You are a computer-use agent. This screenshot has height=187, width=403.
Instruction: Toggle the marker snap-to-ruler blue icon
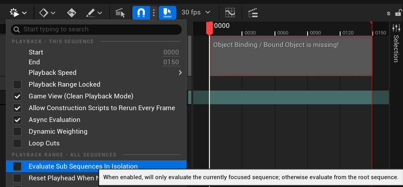coord(167,13)
